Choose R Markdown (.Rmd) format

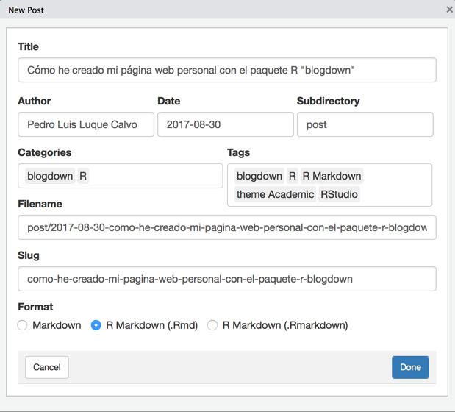tap(96, 325)
